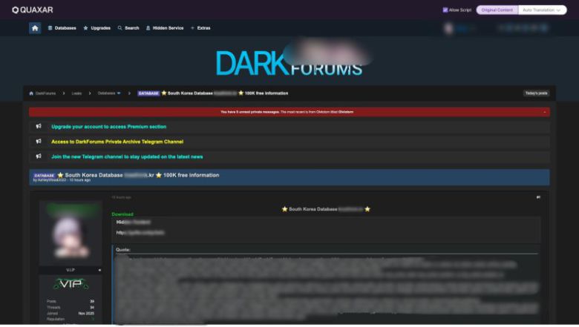Click the Search magnifier in navigation
Screen dimensions: 579x327
pos(120,28)
